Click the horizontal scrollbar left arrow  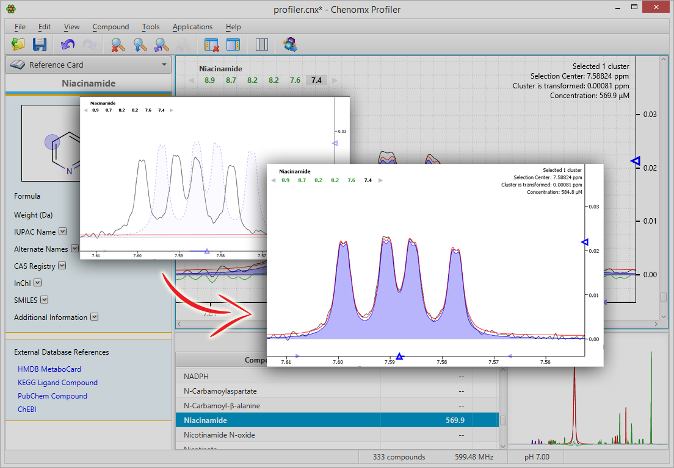179,324
